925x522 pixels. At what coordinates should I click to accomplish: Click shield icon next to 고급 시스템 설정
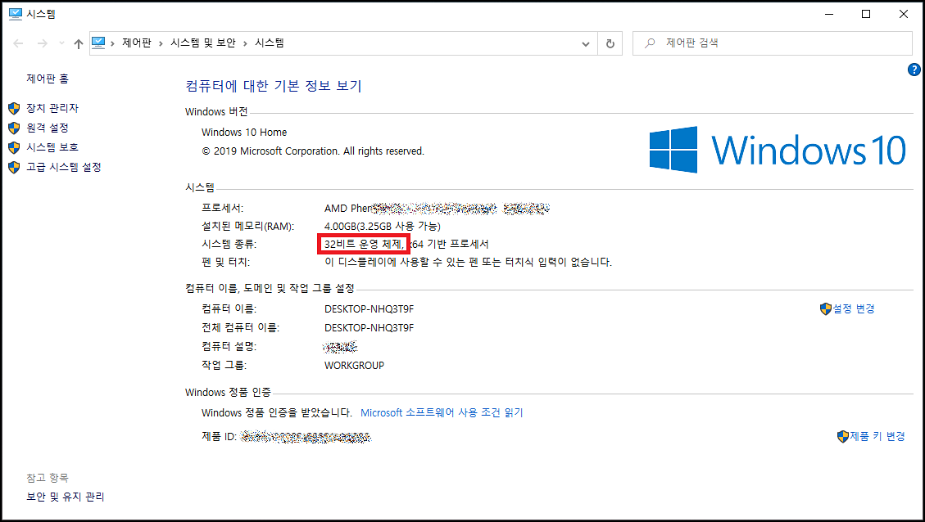[x=14, y=168]
